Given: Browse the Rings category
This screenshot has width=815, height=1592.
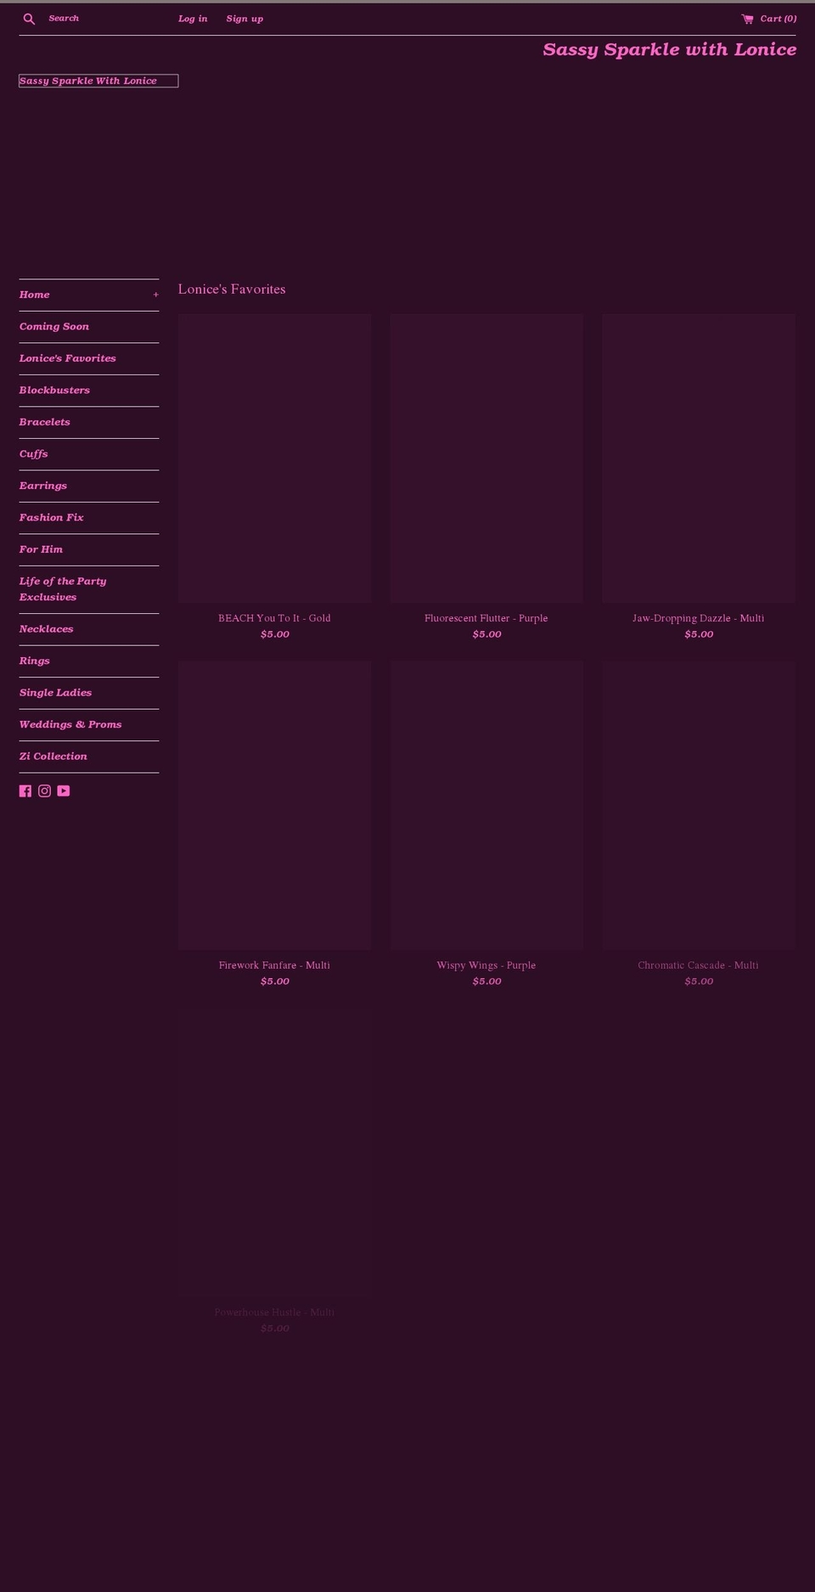Looking at the screenshot, I should [35, 661].
